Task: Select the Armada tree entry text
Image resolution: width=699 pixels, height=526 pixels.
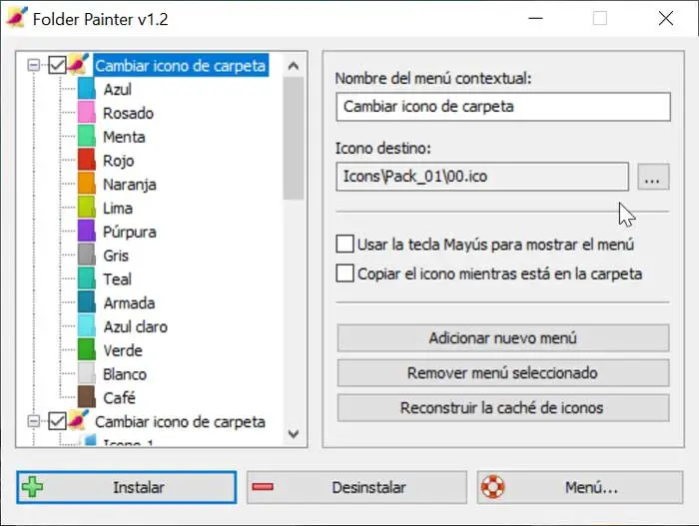Action: 129,303
